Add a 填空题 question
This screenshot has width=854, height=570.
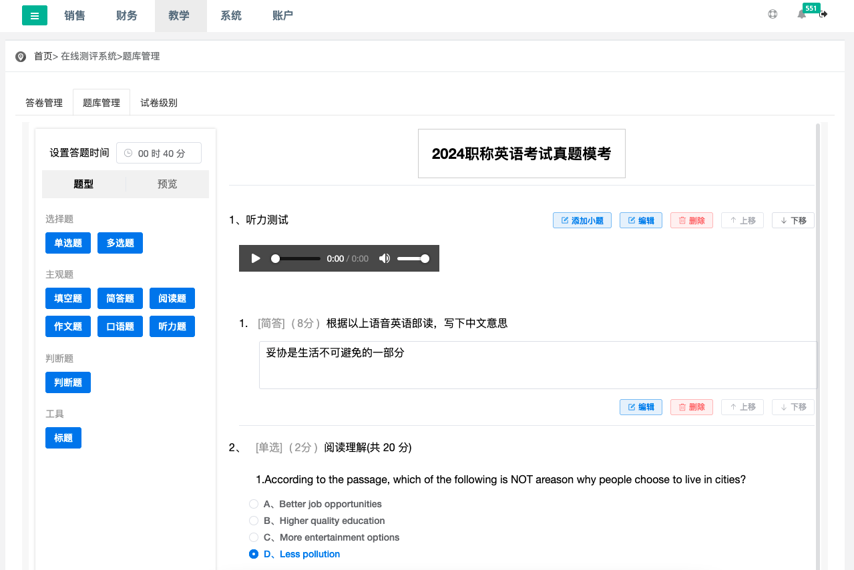[68, 298]
